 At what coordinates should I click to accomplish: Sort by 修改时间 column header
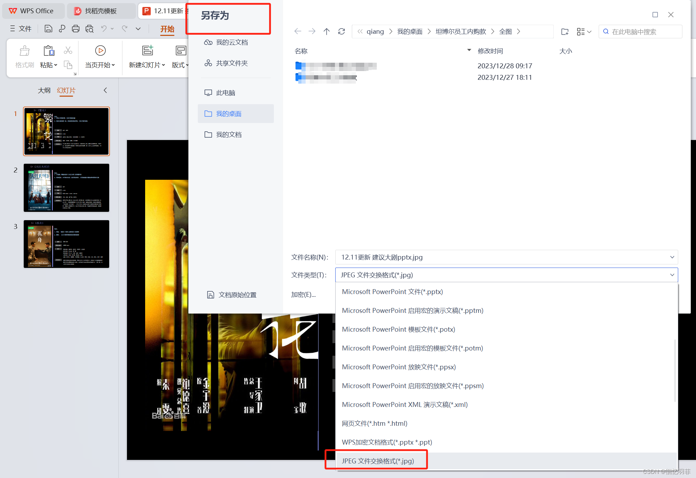coord(490,51)
